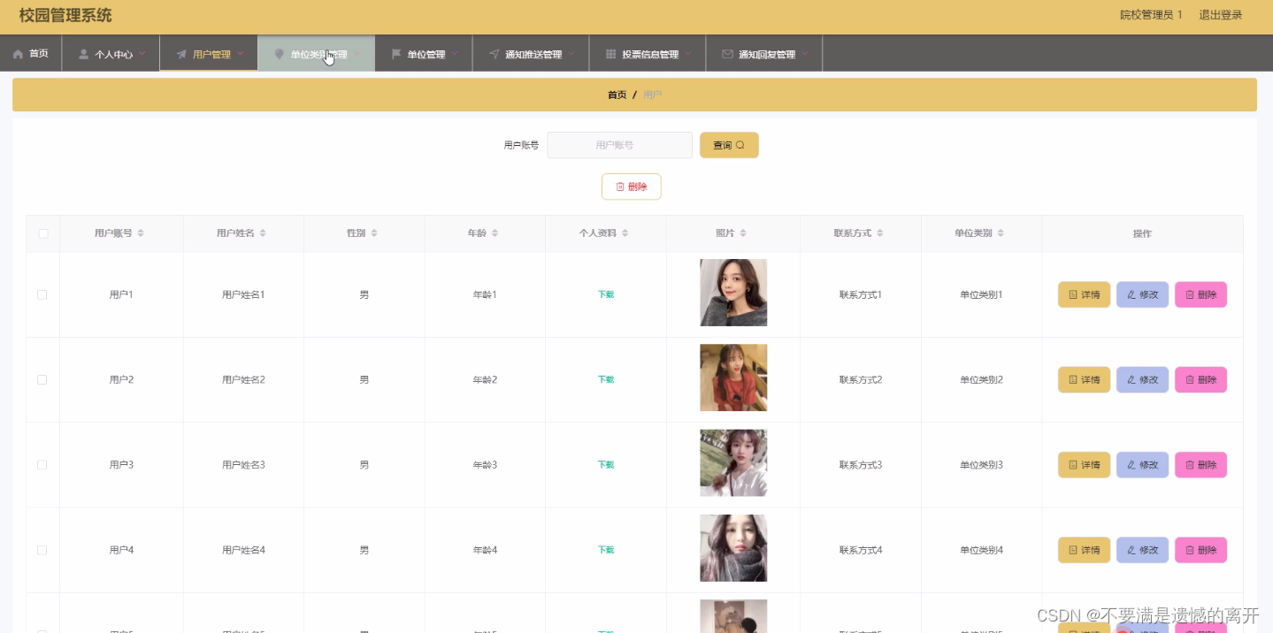The height and width of the screenshot is (633, 1273).
Task: Sort by 照片 using its sort arrows
Action: pos(743,233)
